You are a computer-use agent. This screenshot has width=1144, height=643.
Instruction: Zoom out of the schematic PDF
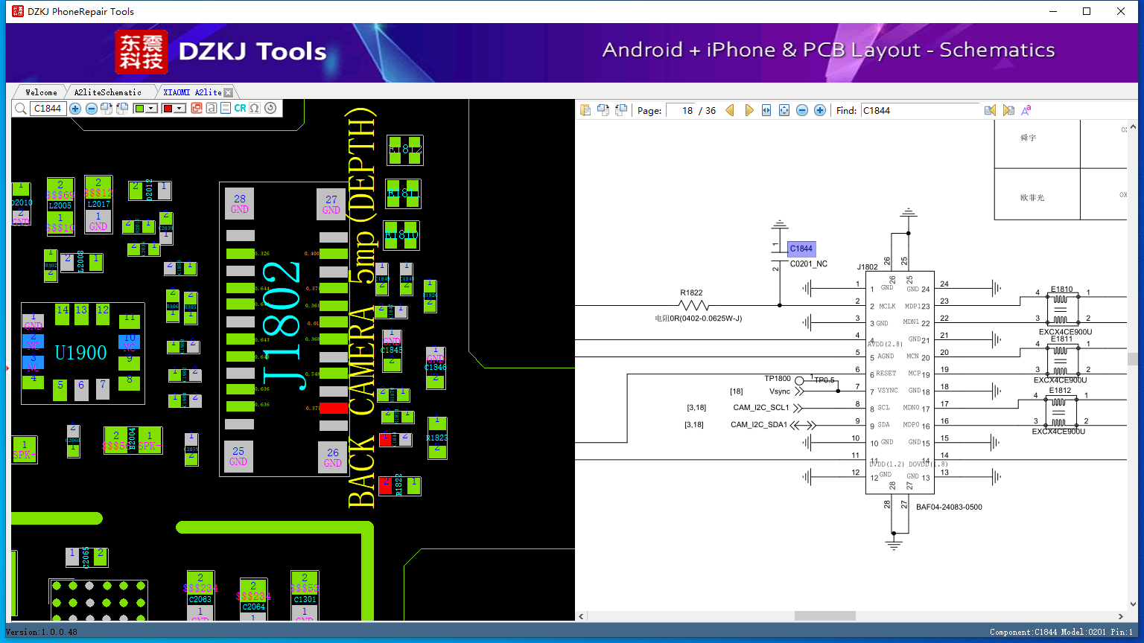[x=802, y=110]
